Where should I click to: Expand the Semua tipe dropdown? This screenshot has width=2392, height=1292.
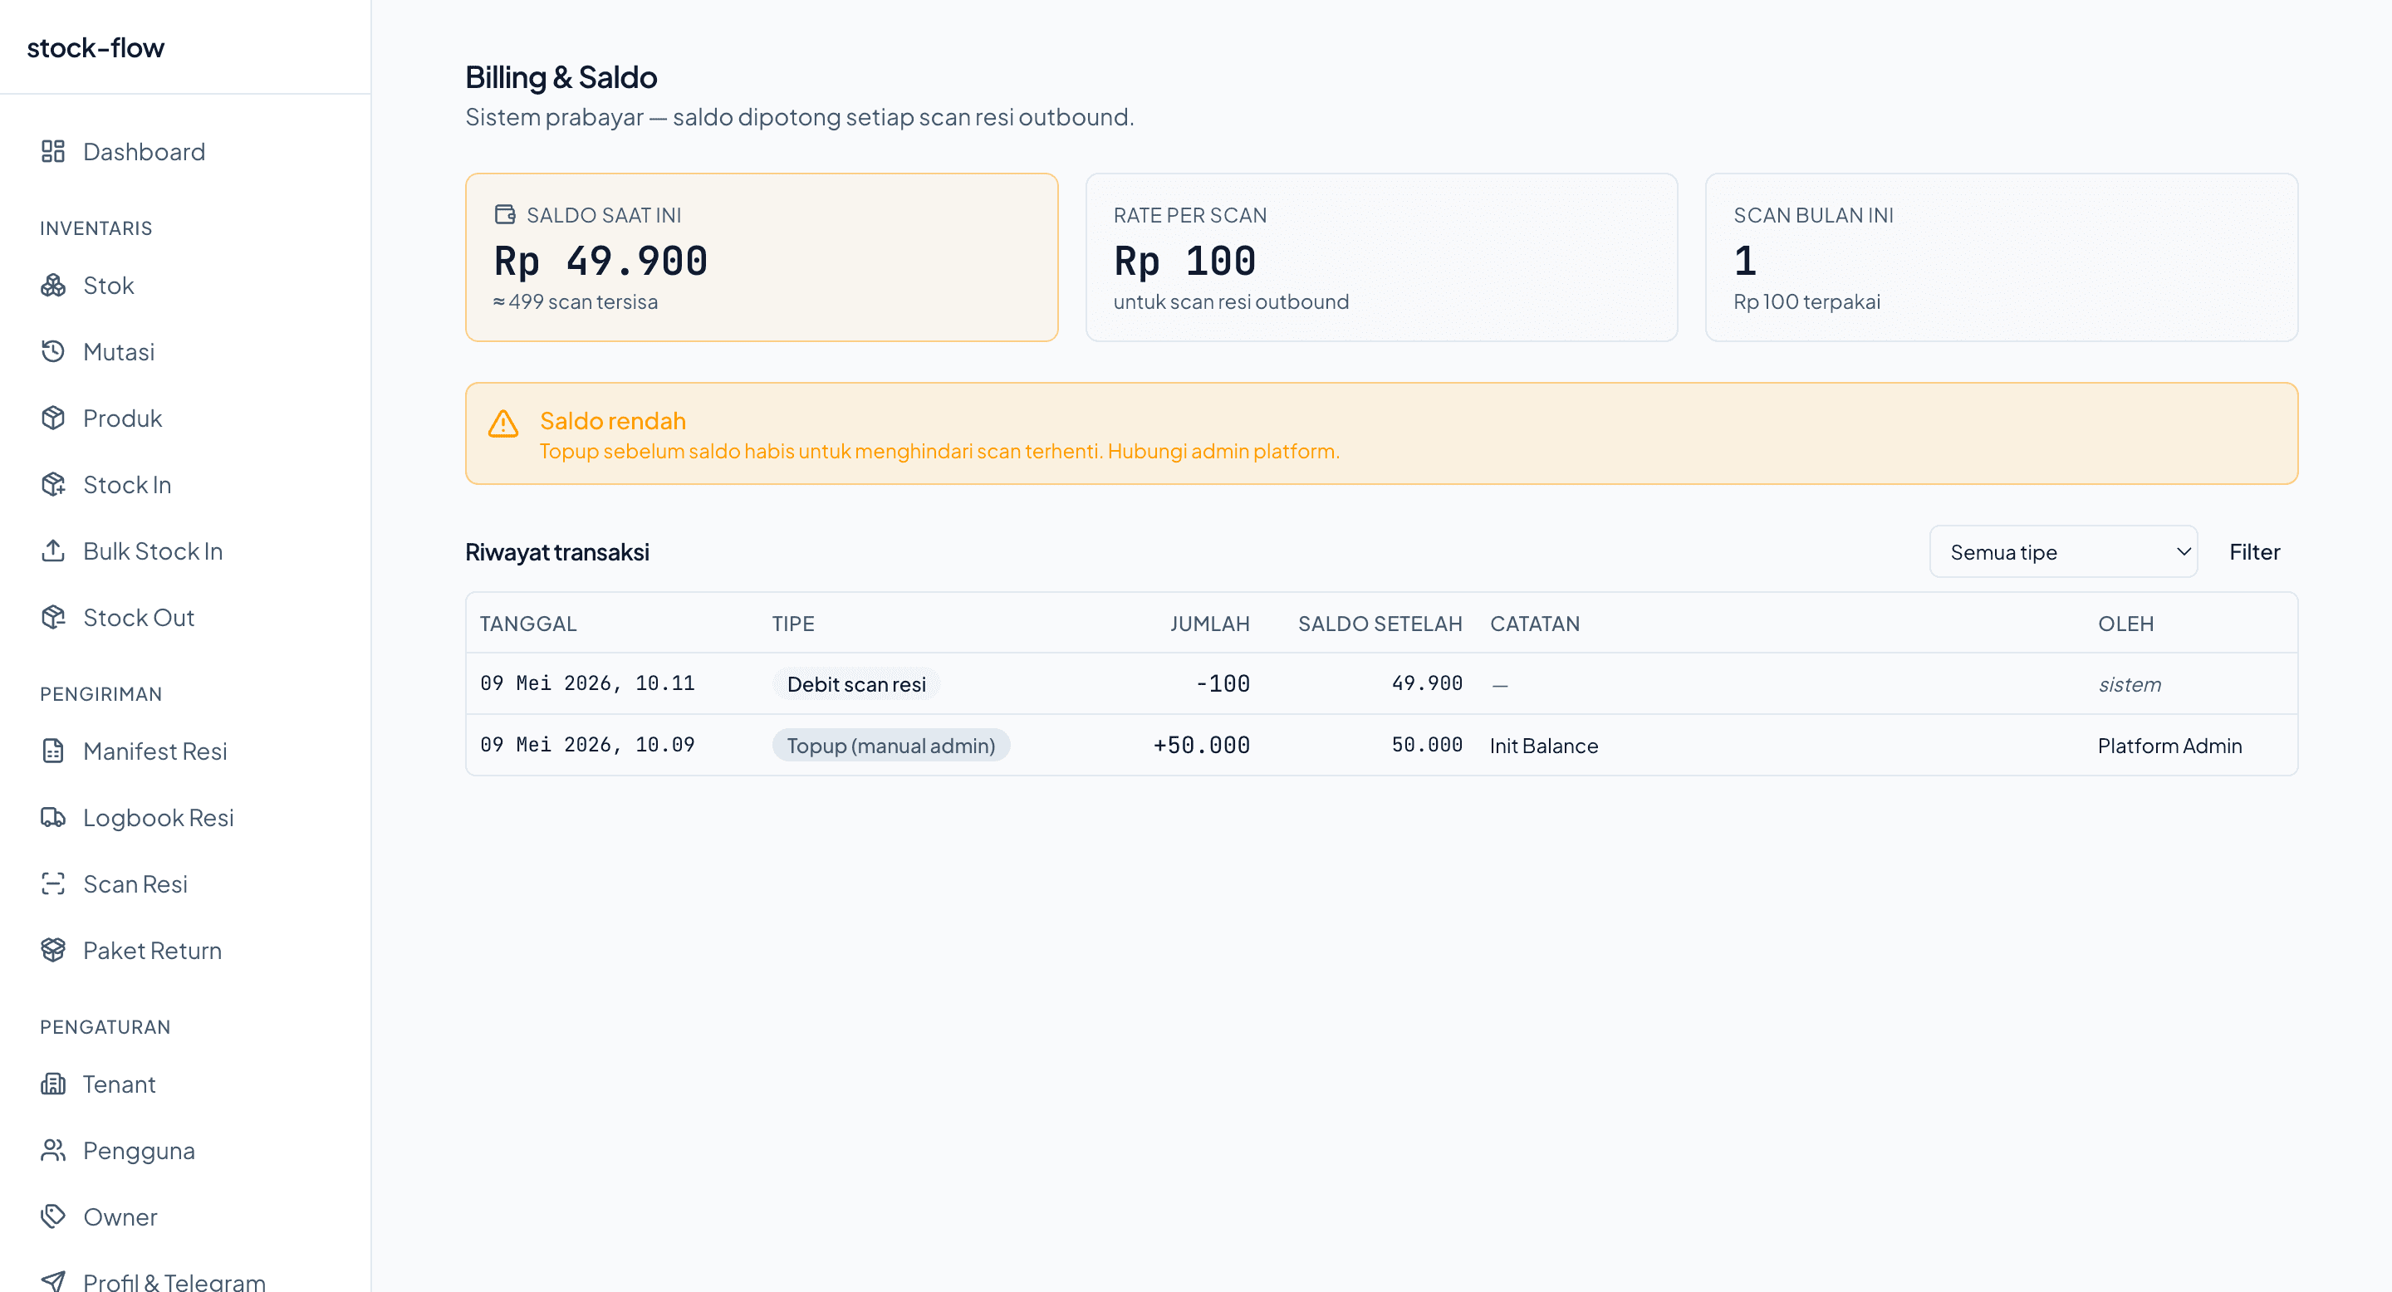point(2063,551)
